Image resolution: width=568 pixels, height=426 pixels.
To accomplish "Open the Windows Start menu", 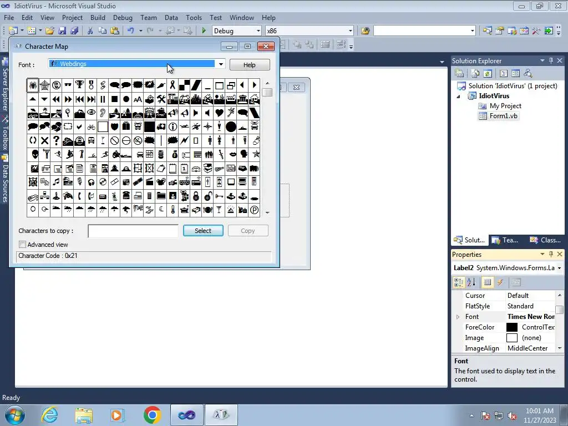I will coord(15,415).
